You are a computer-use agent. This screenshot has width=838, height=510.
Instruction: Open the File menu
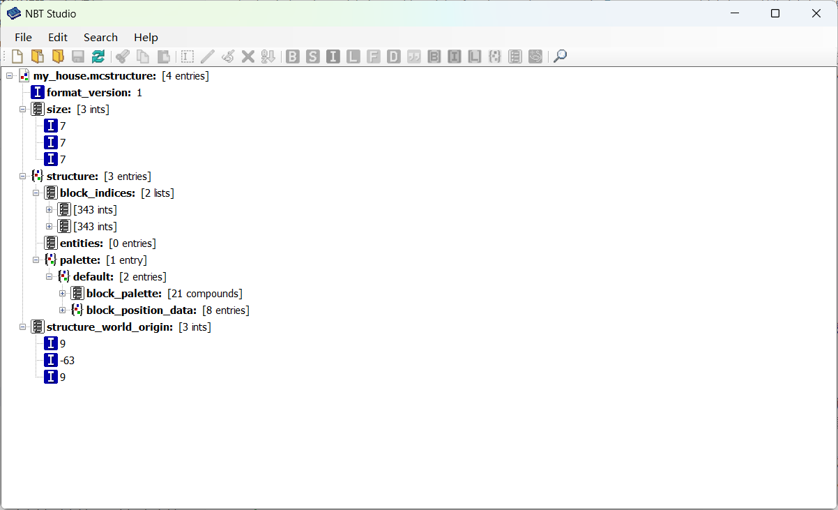(x=23, y=38)
